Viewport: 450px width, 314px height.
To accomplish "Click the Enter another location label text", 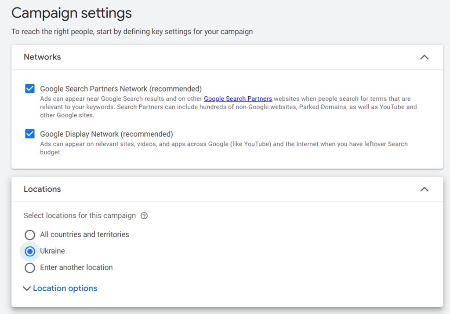I will (76, 267).
